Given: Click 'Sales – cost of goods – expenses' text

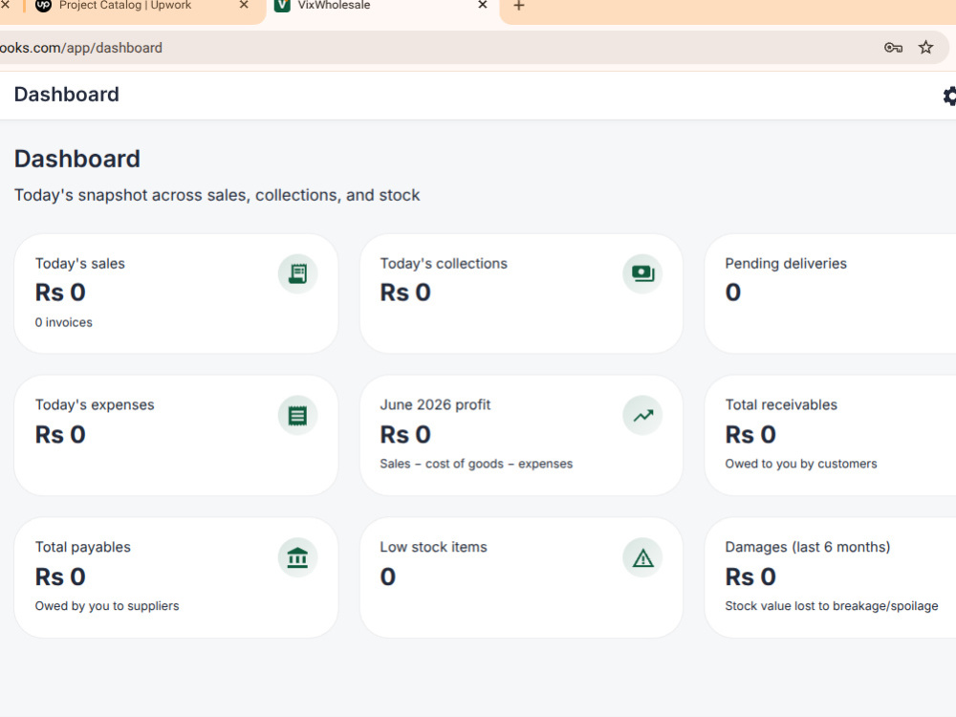Looking at the screenshot, I should (x=476, y=464).
